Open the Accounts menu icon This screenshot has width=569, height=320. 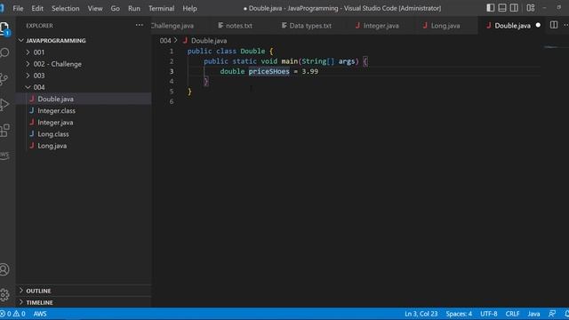[4, 269]
